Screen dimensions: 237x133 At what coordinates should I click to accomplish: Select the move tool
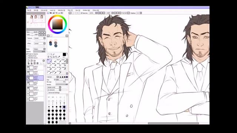pos(49,57)
